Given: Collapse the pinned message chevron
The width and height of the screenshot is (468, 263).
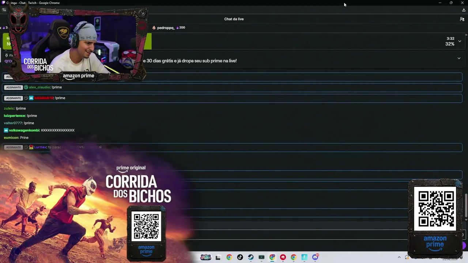Looking at the screenshot, I should pos(459,58).
